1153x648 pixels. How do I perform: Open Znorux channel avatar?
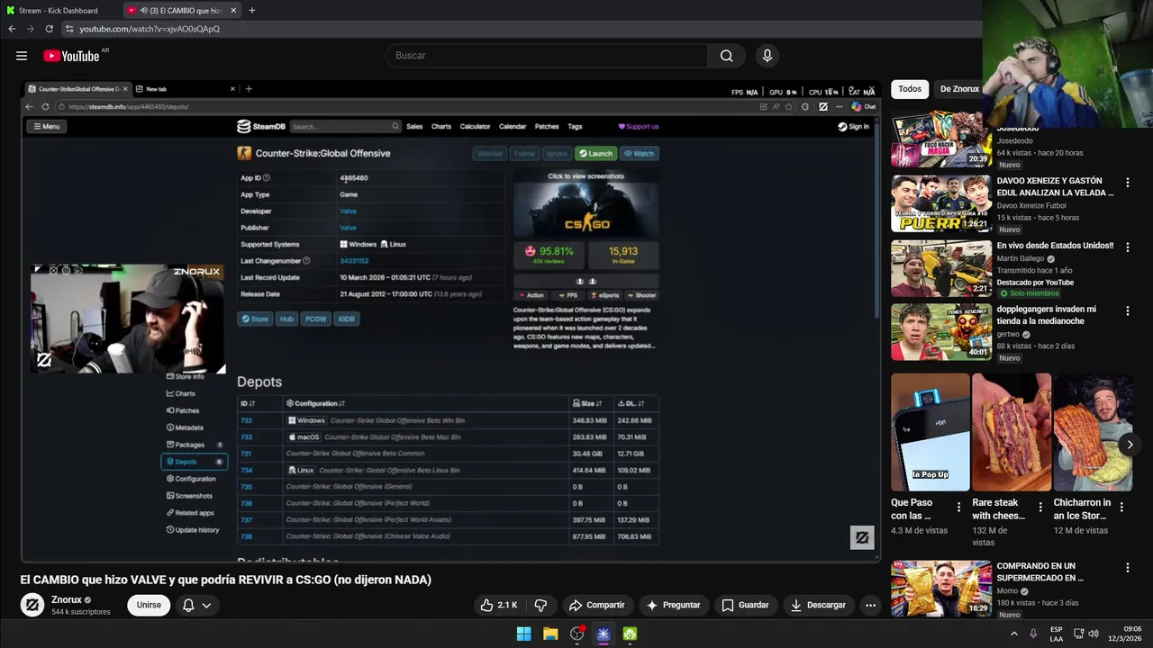[32, 605]
